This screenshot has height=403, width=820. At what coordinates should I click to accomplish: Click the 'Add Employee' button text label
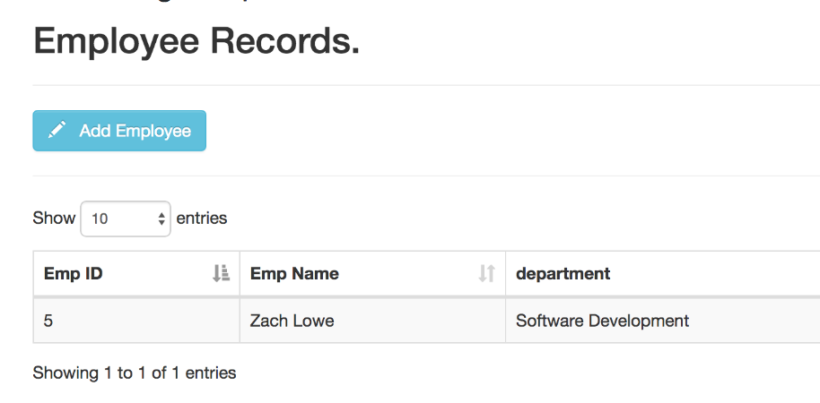(135, 131)
